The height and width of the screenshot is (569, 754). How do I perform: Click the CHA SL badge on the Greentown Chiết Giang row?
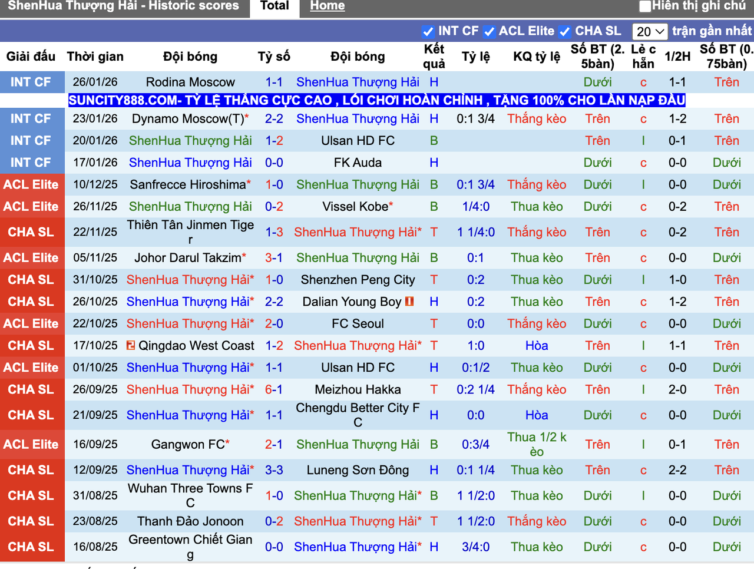coord(32,547)
